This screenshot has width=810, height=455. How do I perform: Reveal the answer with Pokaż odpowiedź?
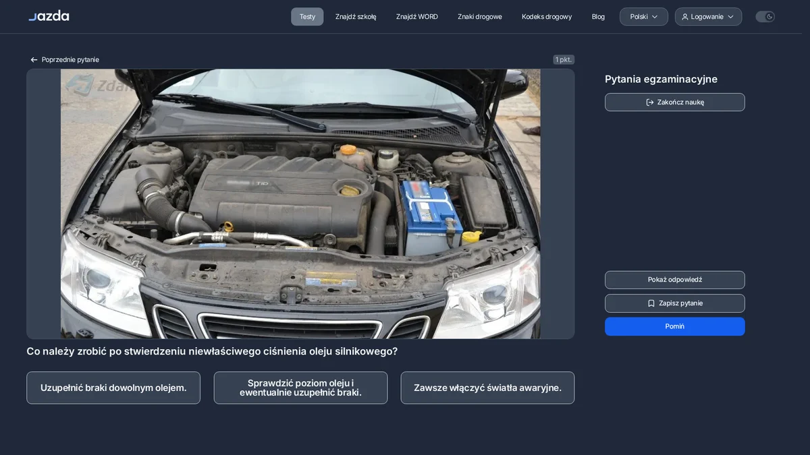pos(675,280)
